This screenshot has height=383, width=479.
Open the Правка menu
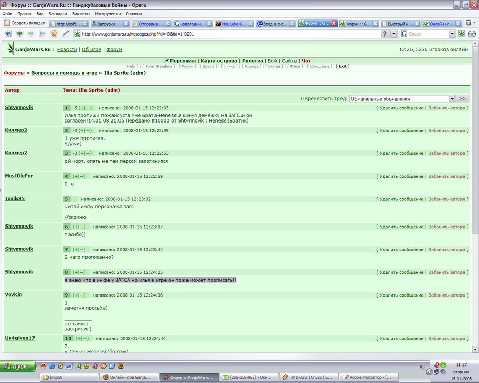[24, 14]
